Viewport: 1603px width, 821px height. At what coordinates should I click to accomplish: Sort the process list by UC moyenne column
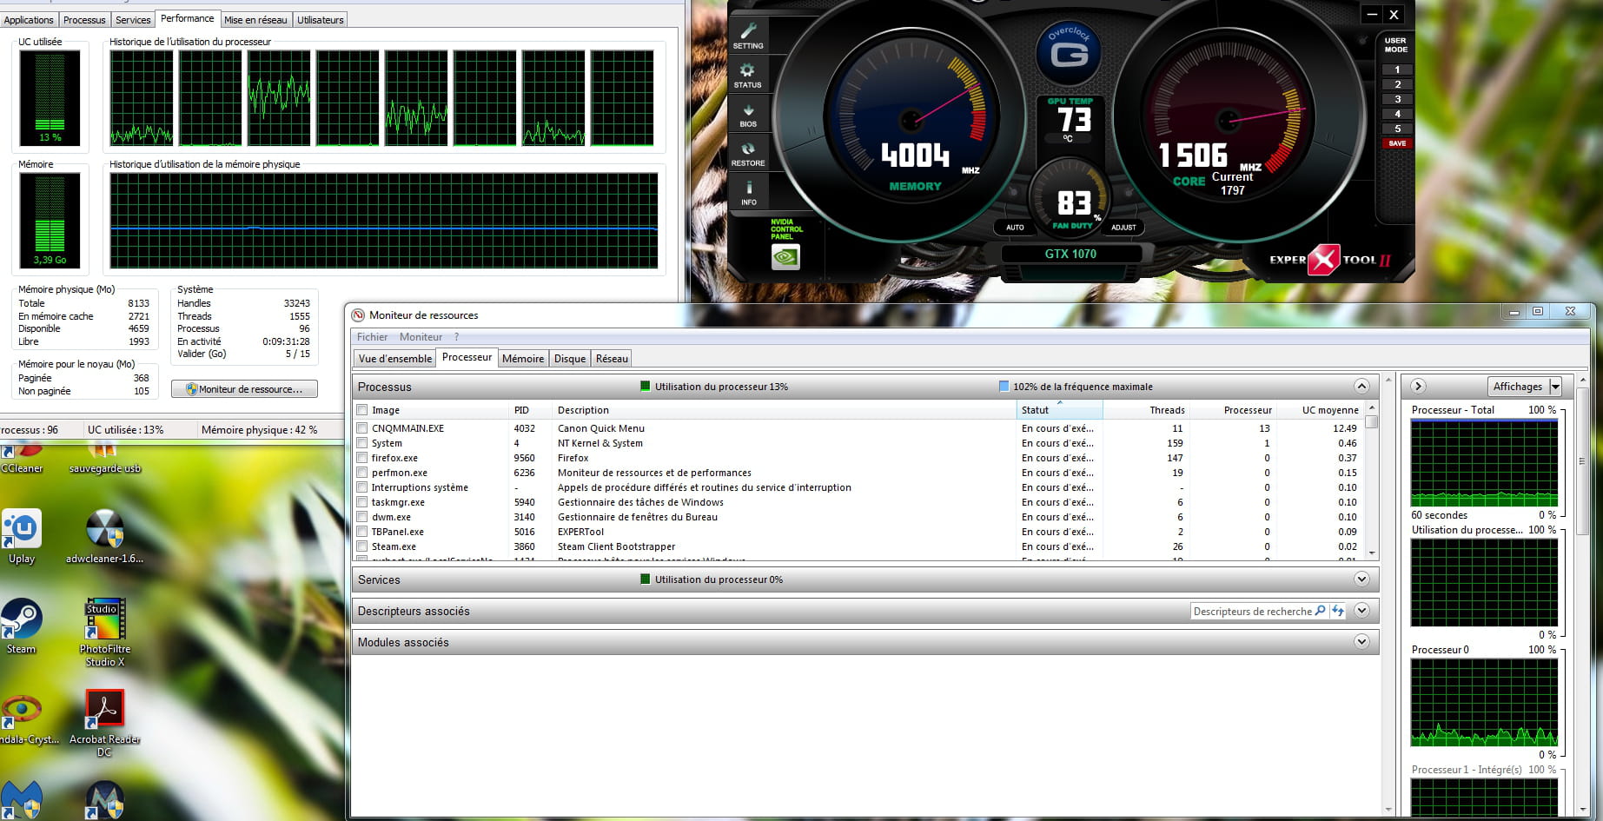(1320, 410)
